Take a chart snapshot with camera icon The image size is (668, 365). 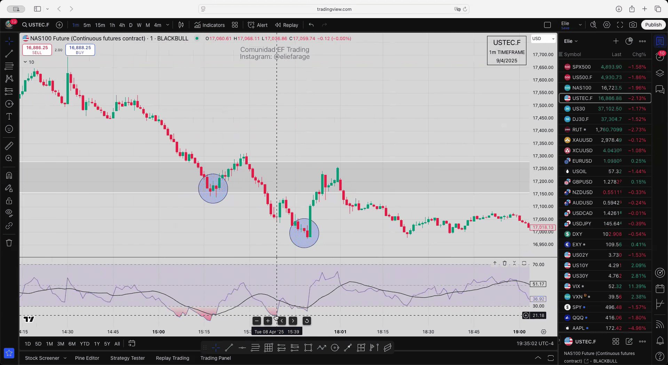(x=633, y=25)
